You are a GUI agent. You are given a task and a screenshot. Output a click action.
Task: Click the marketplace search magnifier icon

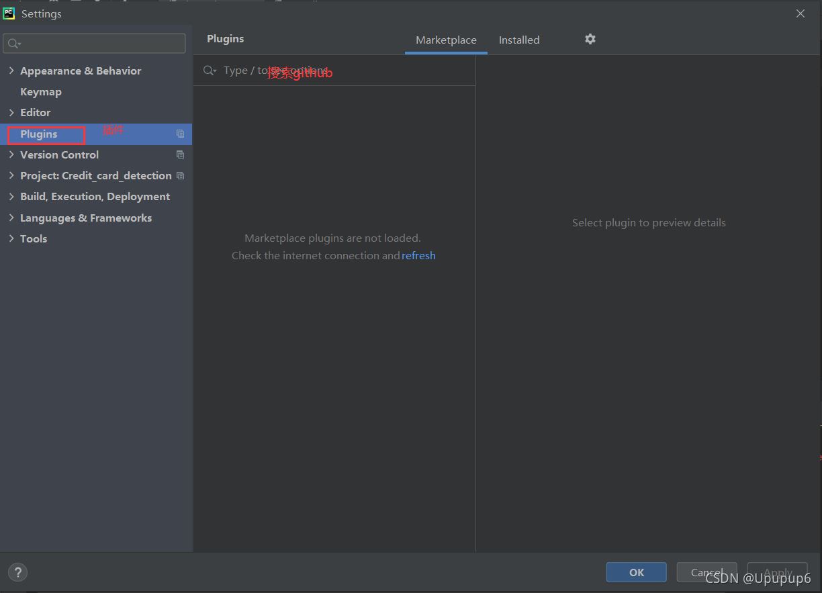coord(210,71)
